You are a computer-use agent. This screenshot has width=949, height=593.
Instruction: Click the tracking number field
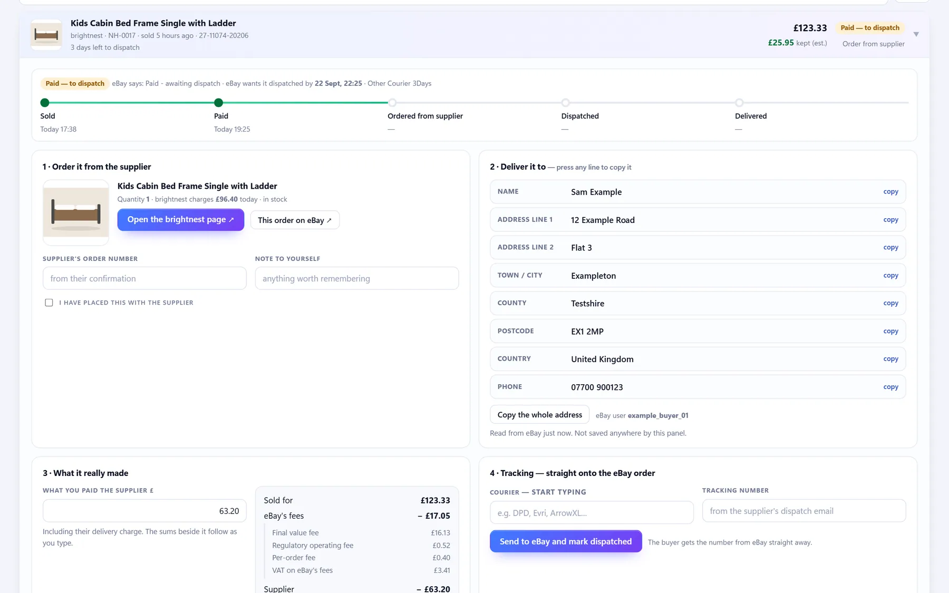[804, 511]
